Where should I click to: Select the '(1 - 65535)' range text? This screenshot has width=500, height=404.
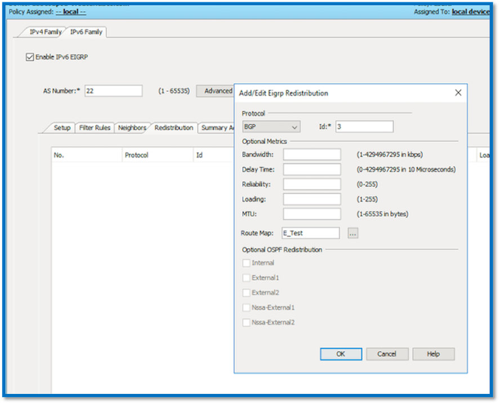(174, 91)
